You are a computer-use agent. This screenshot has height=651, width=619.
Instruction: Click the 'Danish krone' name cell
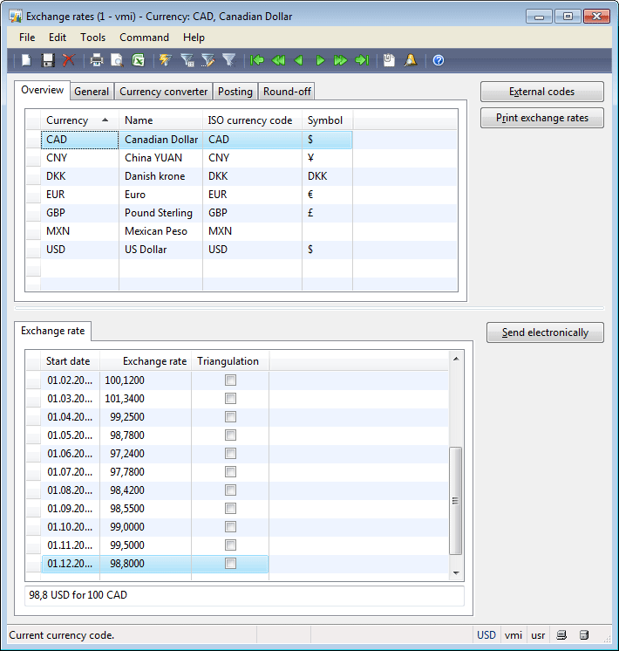pos(160,176)
